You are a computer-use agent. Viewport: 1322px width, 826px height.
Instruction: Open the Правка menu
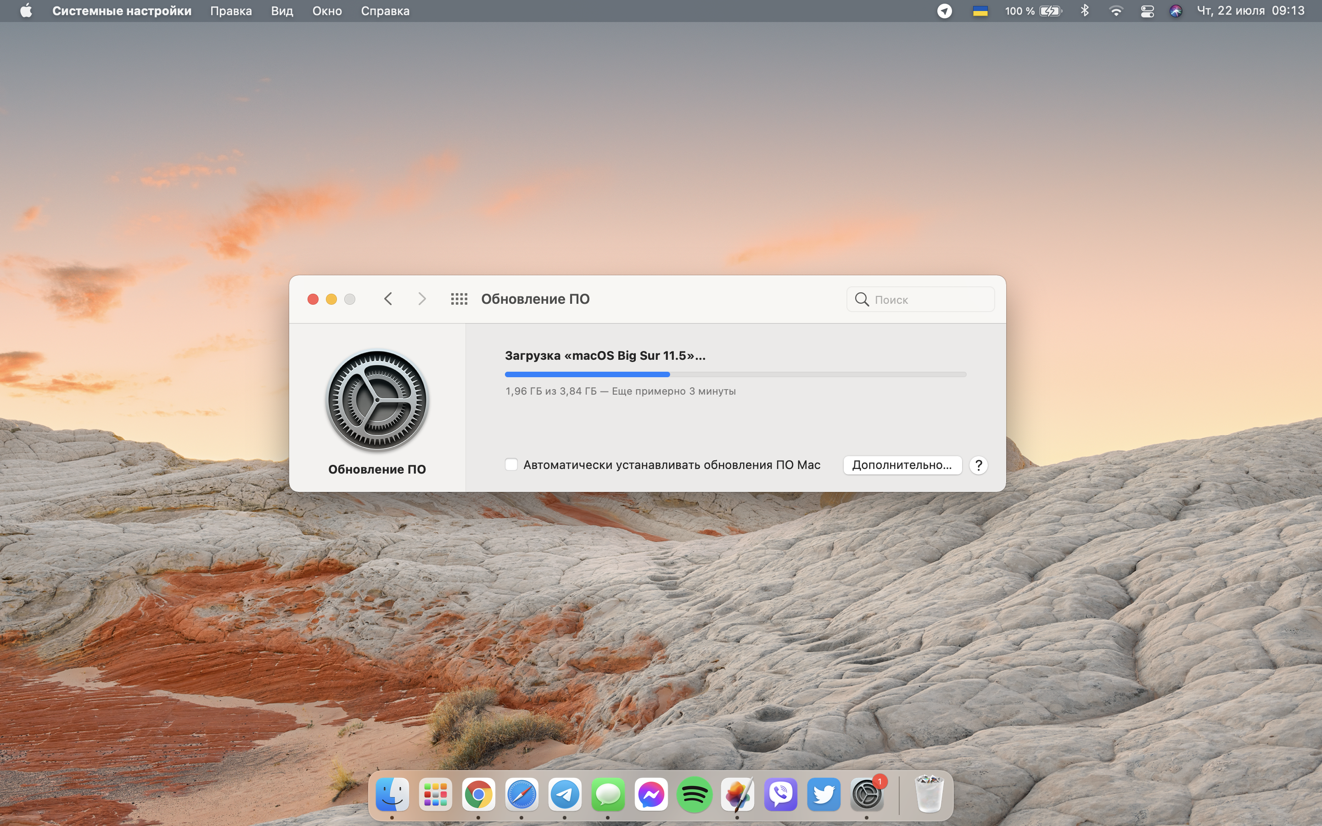[231, 11]
